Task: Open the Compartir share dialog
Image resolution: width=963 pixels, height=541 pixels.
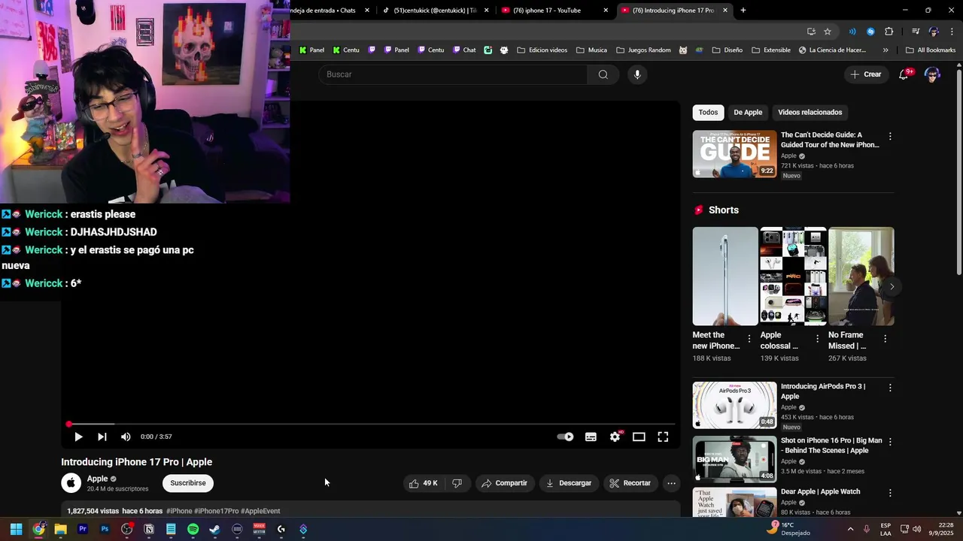Action: point(504,483)
